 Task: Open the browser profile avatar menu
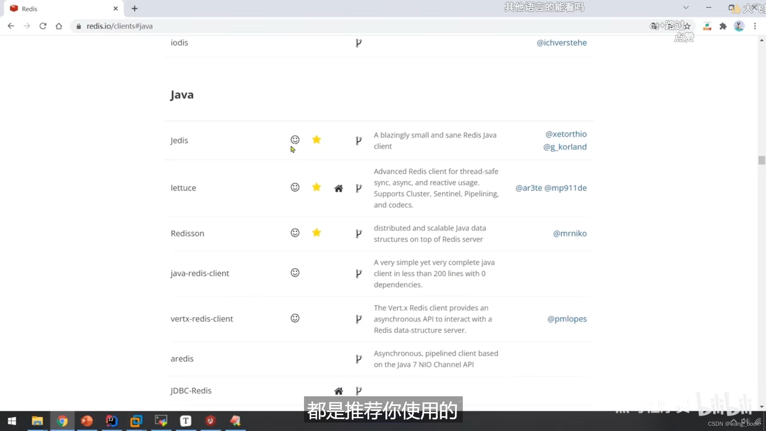tap(739, 26)
